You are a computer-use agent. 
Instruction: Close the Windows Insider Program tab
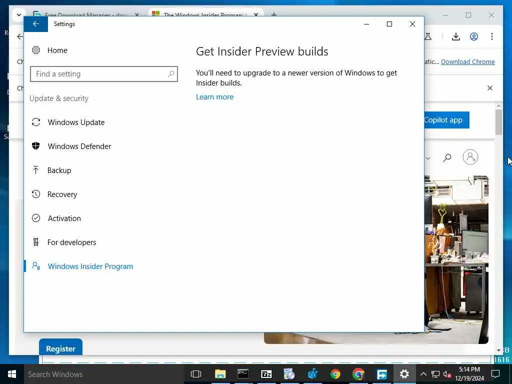[x=256, y=14]
